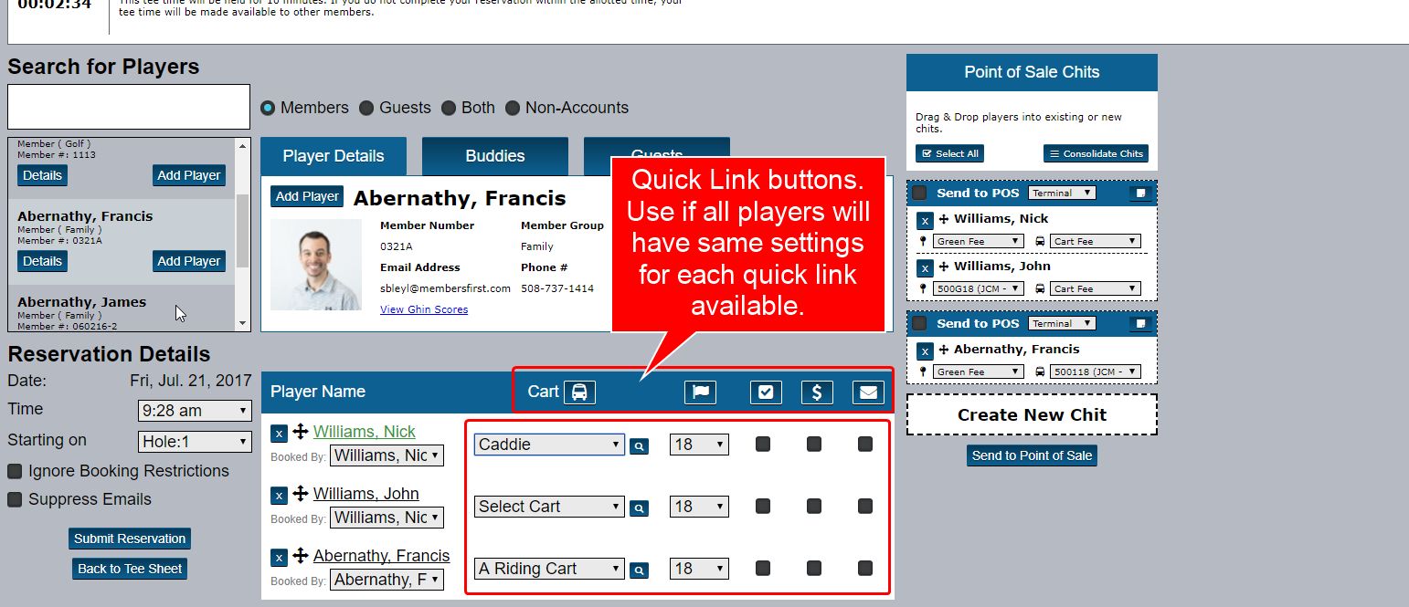This screenshot has width=1409, height=607.
Task: Tick Send to POS checkbox on the Abernathy chit
Action: (x=919, y=324)
